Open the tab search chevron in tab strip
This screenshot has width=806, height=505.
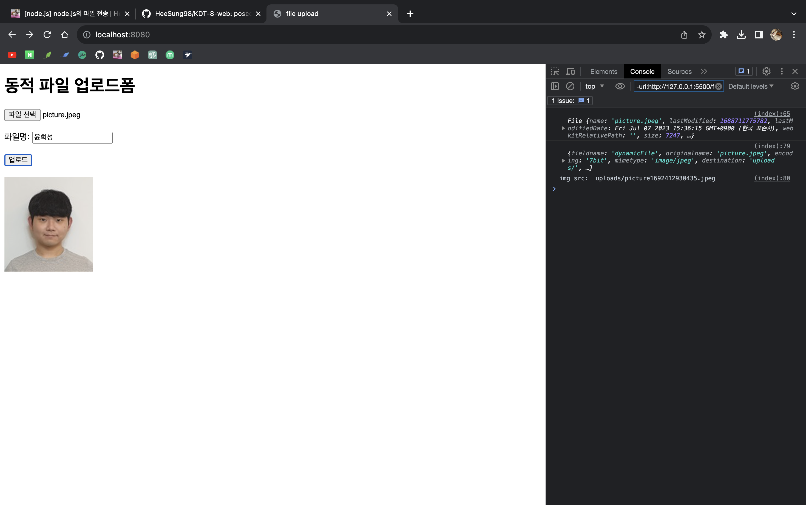[x=794, y=14]
